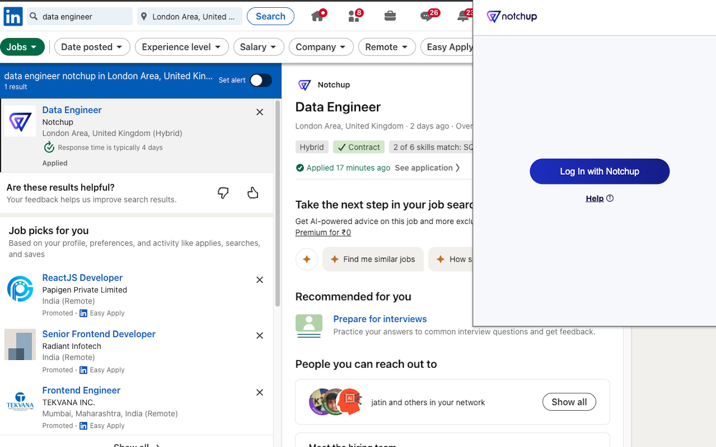
Task: Open the Senior Frontend Developer job link
Action: coord(99,334)
